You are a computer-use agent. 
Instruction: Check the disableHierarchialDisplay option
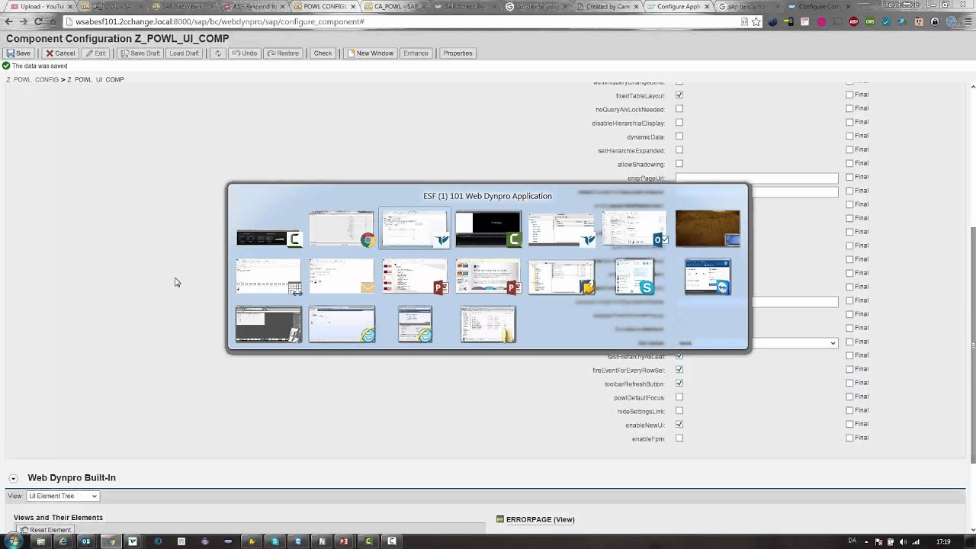point(679,123)
